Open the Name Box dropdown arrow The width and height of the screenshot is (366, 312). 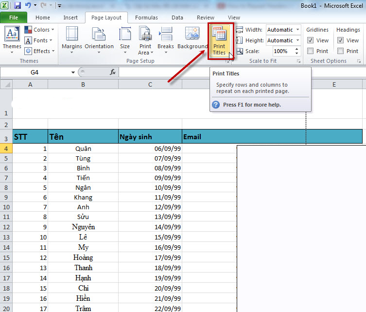tap(73, 73)
